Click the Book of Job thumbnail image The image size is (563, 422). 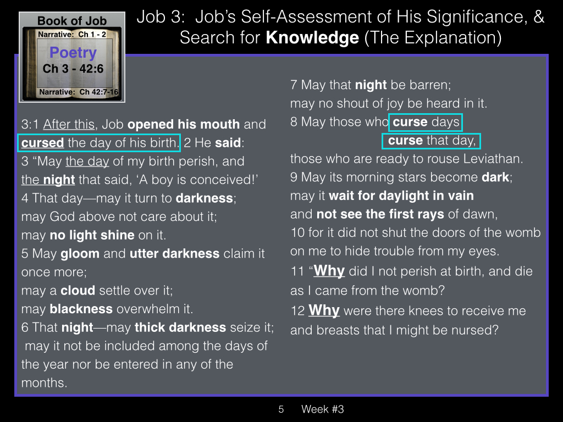click(x=72, y=57)
